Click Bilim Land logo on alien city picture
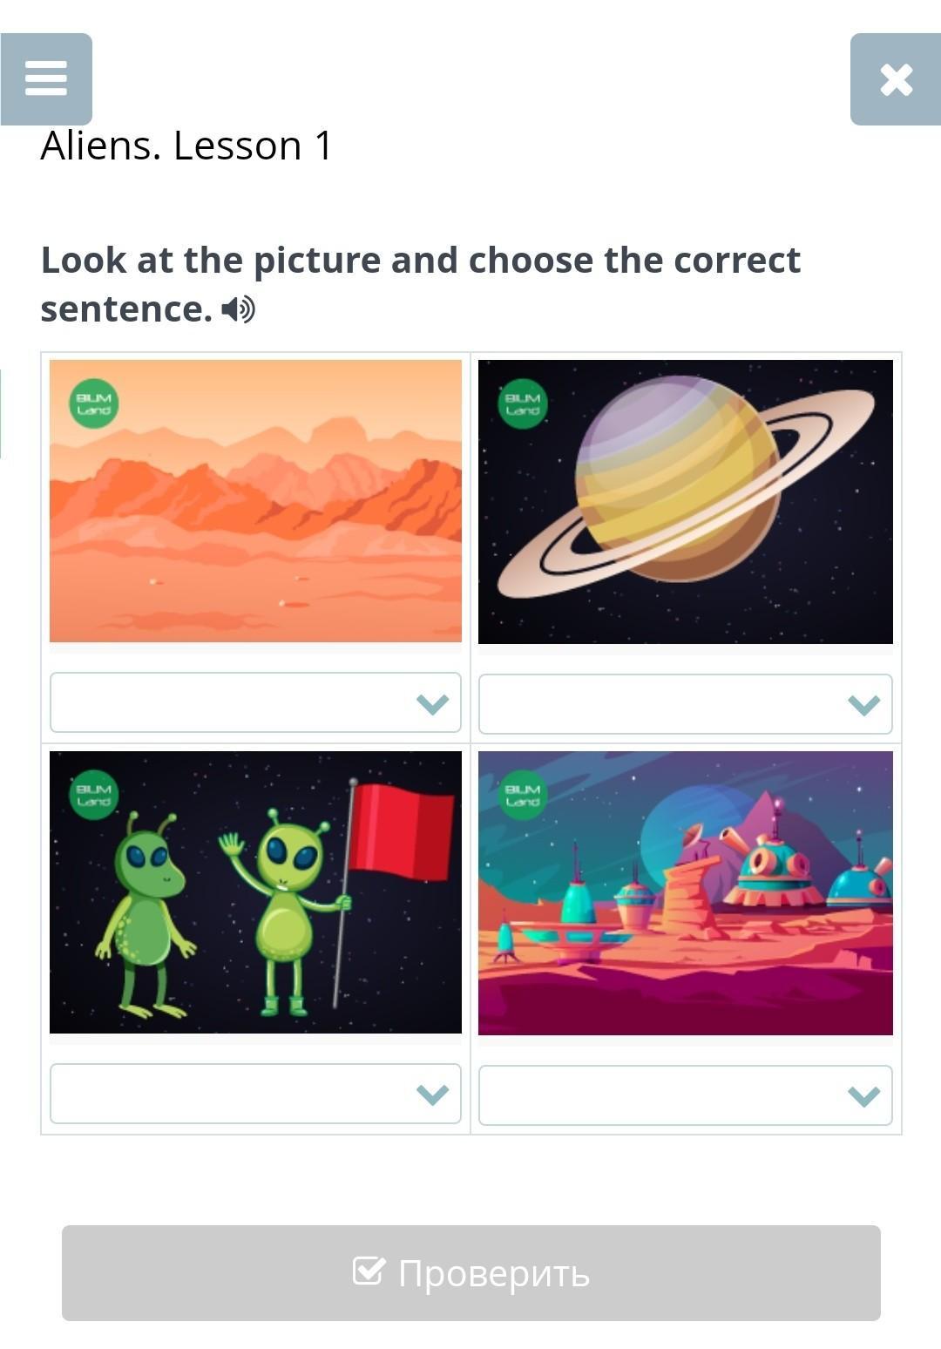The width and height of the screenshot is (941, 1349). coord(523,795)
